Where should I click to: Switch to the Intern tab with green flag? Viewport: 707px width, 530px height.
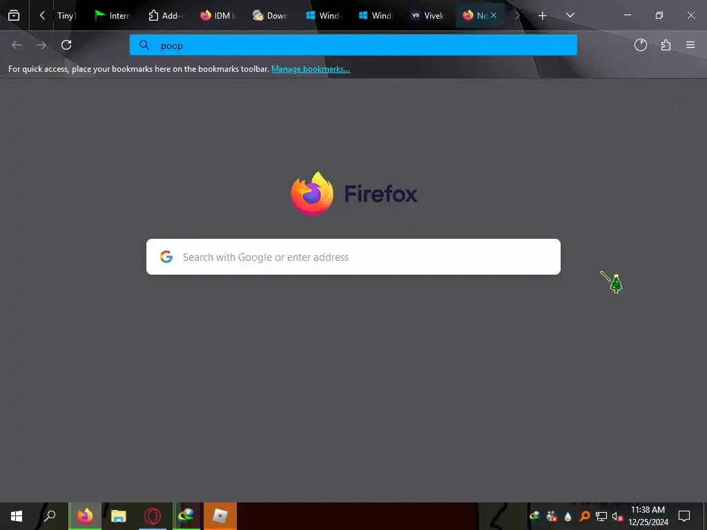pyautogui.click(x=113, y=15)
